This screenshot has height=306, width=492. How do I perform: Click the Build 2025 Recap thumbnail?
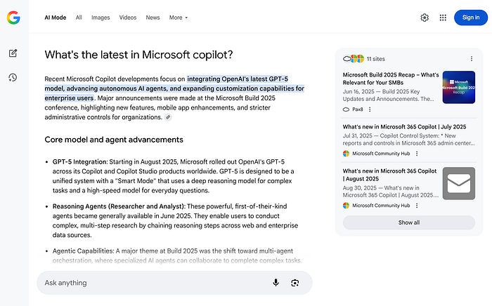click(x=459, y=88)
